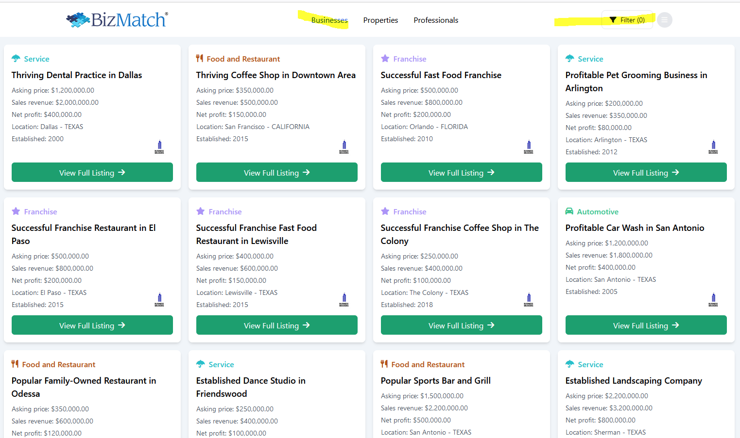Click the fork-knife icon on Coffee Shop card
Screen dimensions: 740x438
[x=200, y=59]
